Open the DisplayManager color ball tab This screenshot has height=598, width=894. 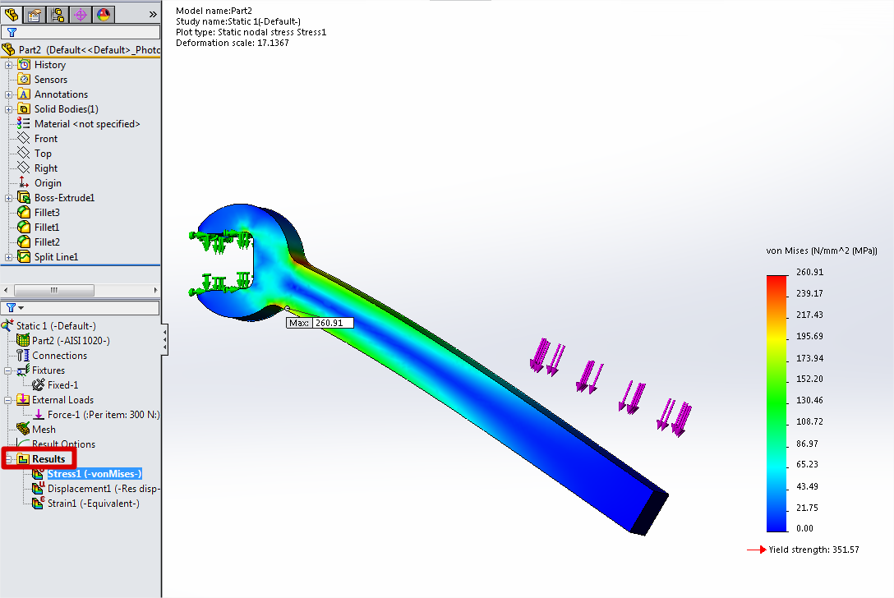[x=104, y=14]
